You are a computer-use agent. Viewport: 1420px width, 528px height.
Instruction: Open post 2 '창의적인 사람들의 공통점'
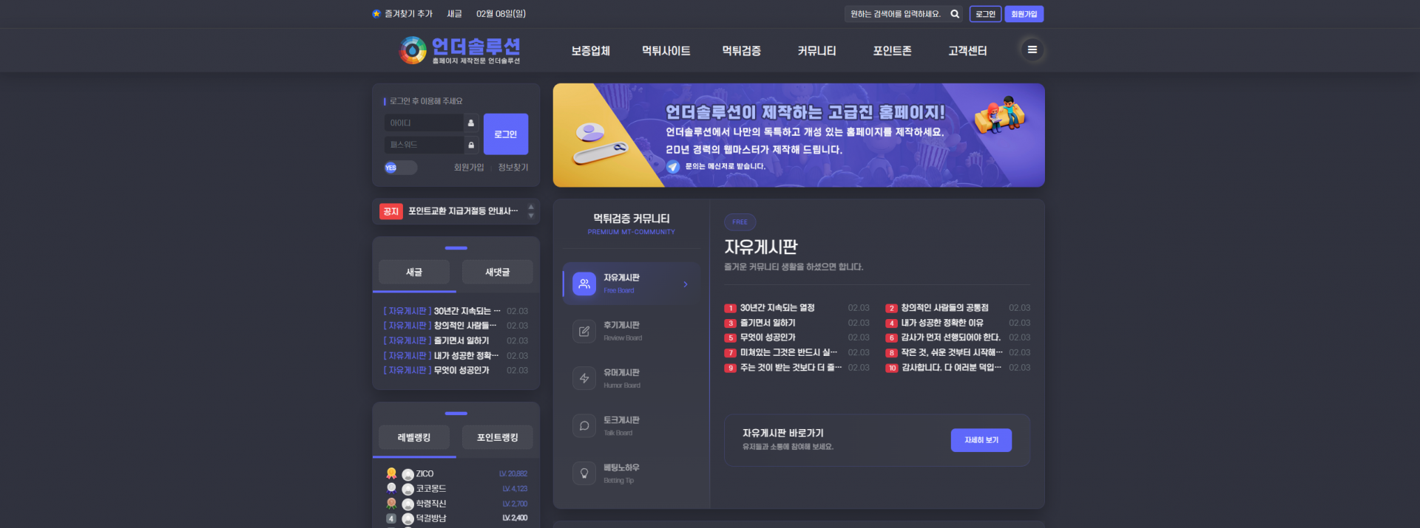tap(944, 308)
